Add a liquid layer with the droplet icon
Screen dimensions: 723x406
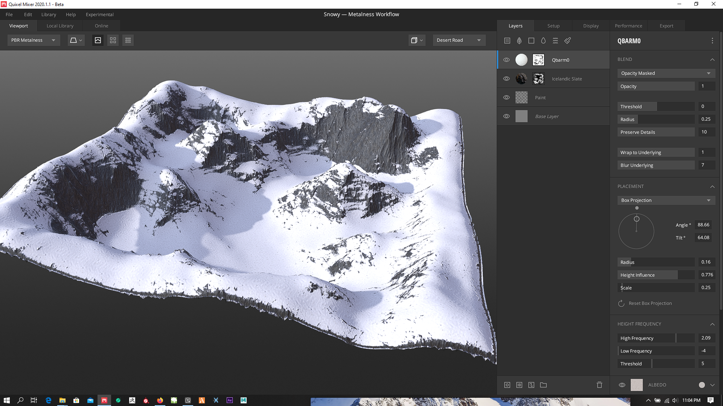point(543,41)
